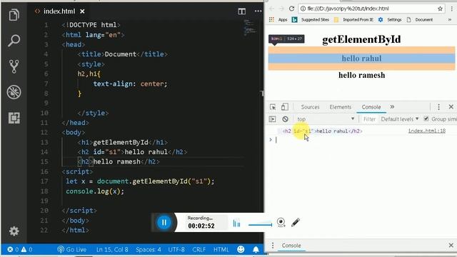Change indentation via Spaces: 4
This screenshot has width=457, height=257.
[148, 250]
